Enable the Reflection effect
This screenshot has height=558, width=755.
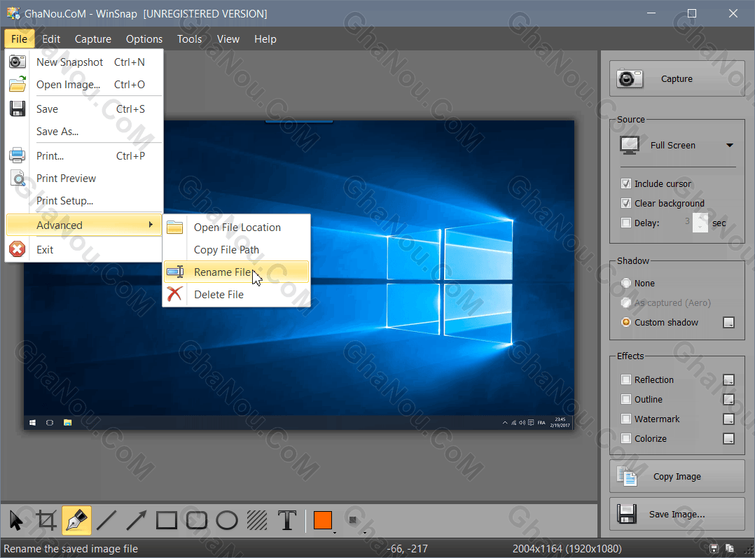pyautogui.click(x=626, y=380)
